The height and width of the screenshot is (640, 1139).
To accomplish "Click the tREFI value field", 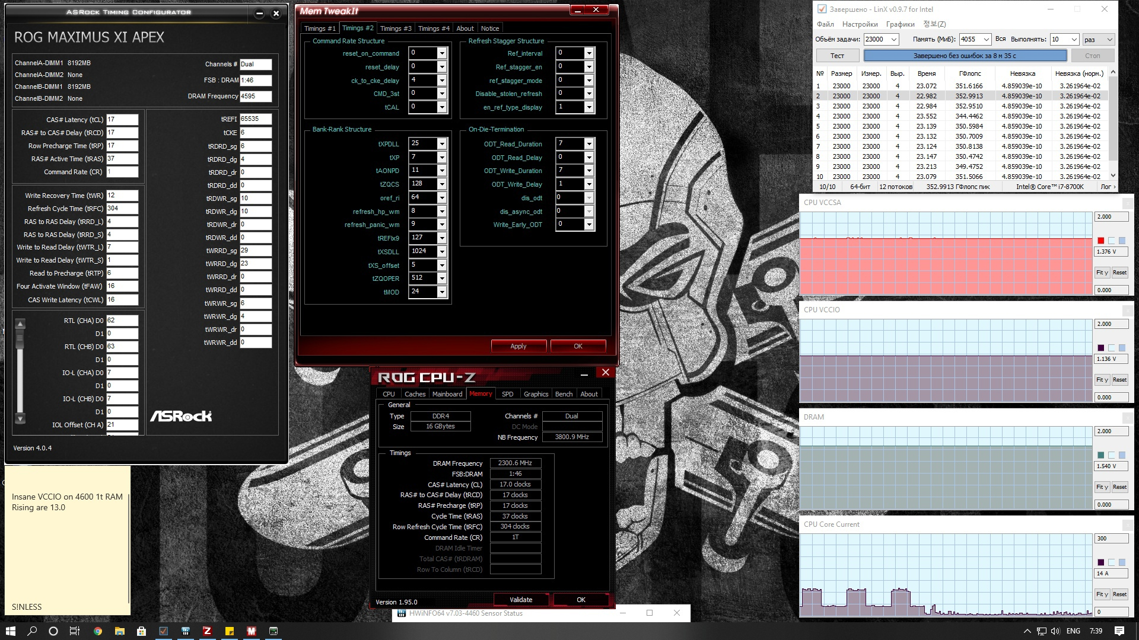I will point(256,119).
